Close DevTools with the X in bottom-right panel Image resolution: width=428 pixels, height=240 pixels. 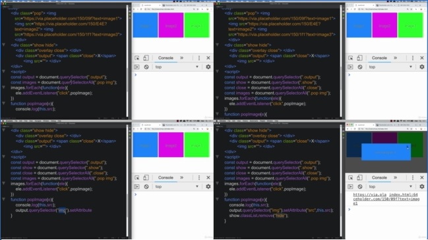coord(422,178)
